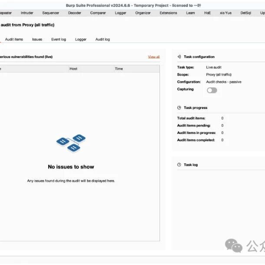
Task: Click the Task progress pie icon
Action: coord(179,108)
